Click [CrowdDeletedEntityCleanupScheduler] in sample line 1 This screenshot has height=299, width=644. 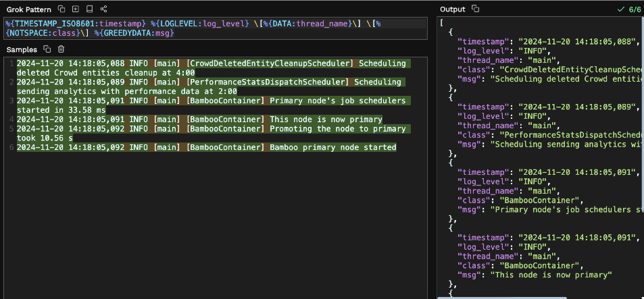(270, 63)
